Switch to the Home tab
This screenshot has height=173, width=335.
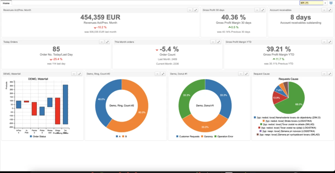pos(6,3)
